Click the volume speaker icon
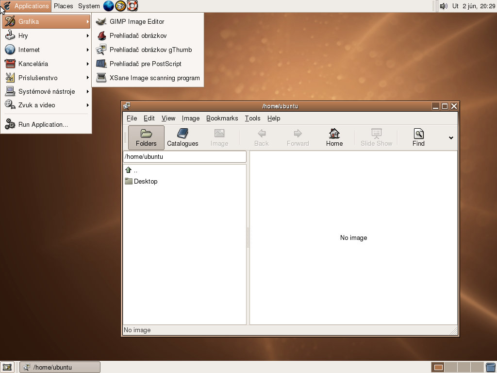497x373 pixels. pos(444,6)
